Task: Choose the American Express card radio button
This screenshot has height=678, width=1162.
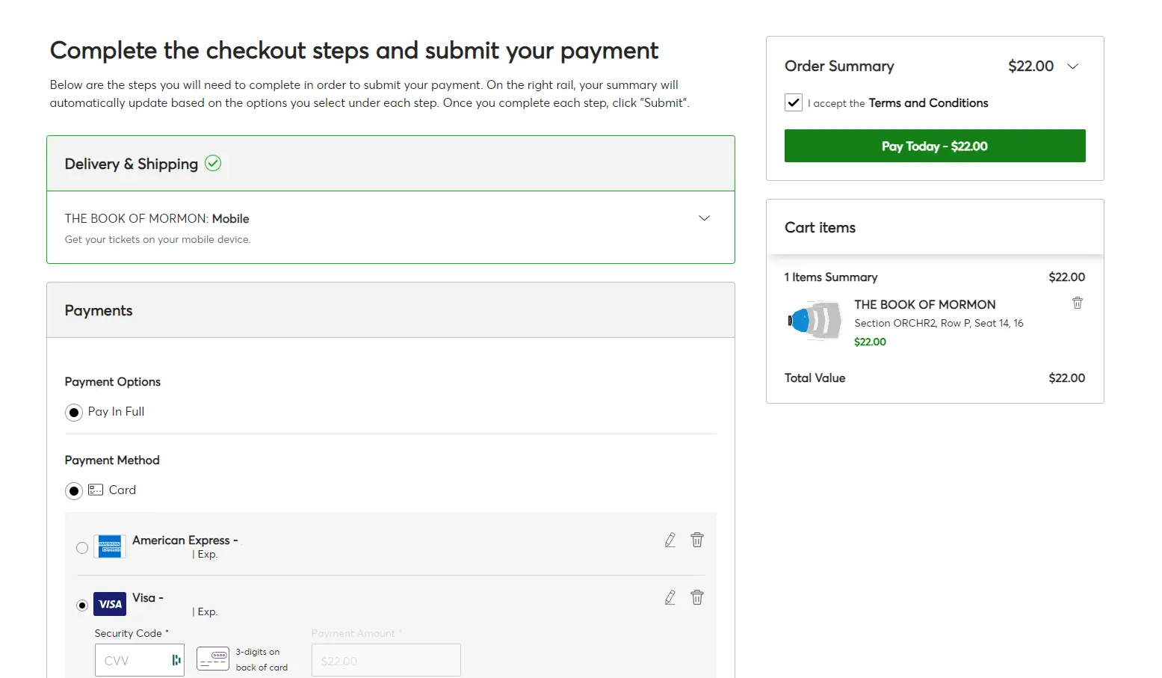Action: click(82, 548)
